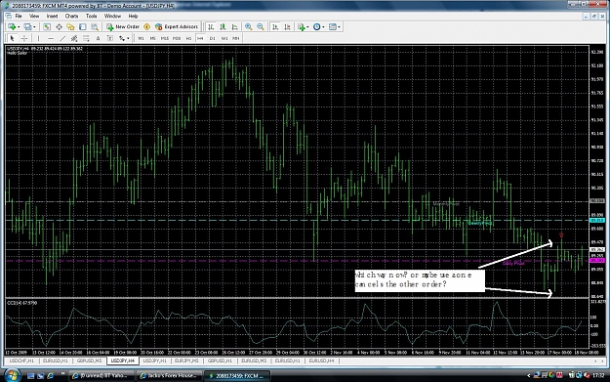Expand the Indicators dropdown arrow
The height and width of the screenshot is (382, 610).
click(307, 27)
